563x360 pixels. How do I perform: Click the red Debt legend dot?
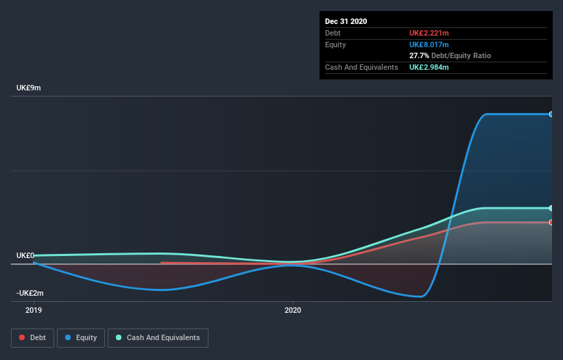pyautogui.click(x=22, y=337)
